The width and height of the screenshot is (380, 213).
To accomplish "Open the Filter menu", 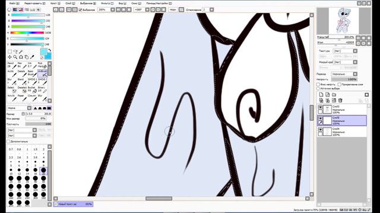I will pos(107,4).
